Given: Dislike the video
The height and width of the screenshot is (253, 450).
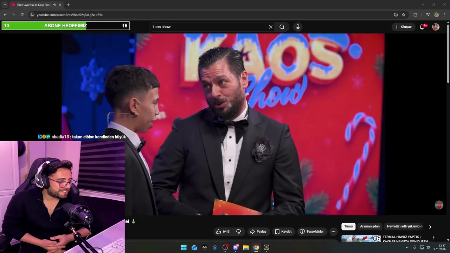Looking at the screenshot, I should tap(239, 232).
